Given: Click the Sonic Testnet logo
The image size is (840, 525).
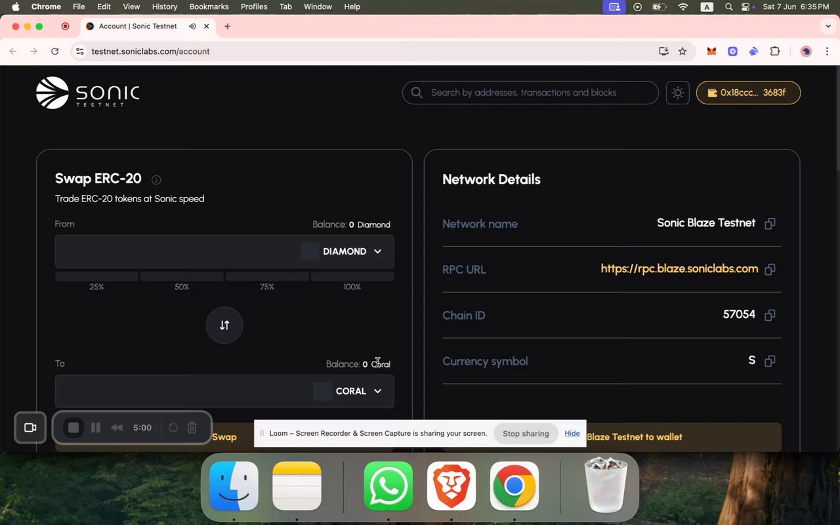Looking at the screenshot, I should coord(87,93).
